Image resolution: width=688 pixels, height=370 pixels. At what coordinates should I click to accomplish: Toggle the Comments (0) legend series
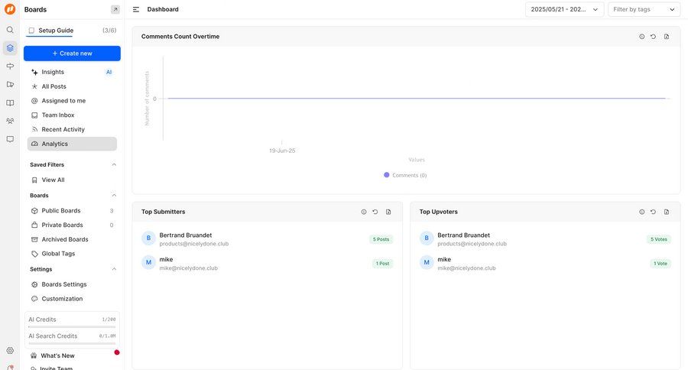[x=405, y=175]
